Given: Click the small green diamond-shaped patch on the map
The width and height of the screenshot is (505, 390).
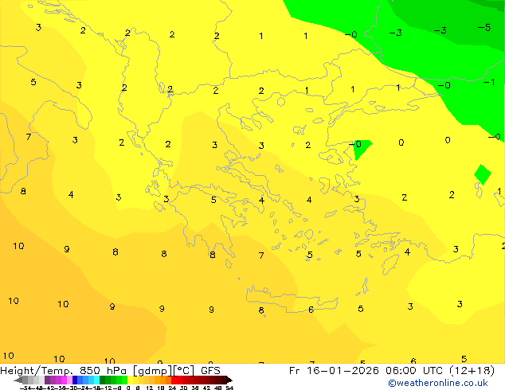Looking at the screenshot, I should pyautogui.click(x=483, y=174).
